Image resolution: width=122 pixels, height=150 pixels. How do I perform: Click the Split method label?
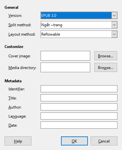pyautogui.click(x=20, y=25)
